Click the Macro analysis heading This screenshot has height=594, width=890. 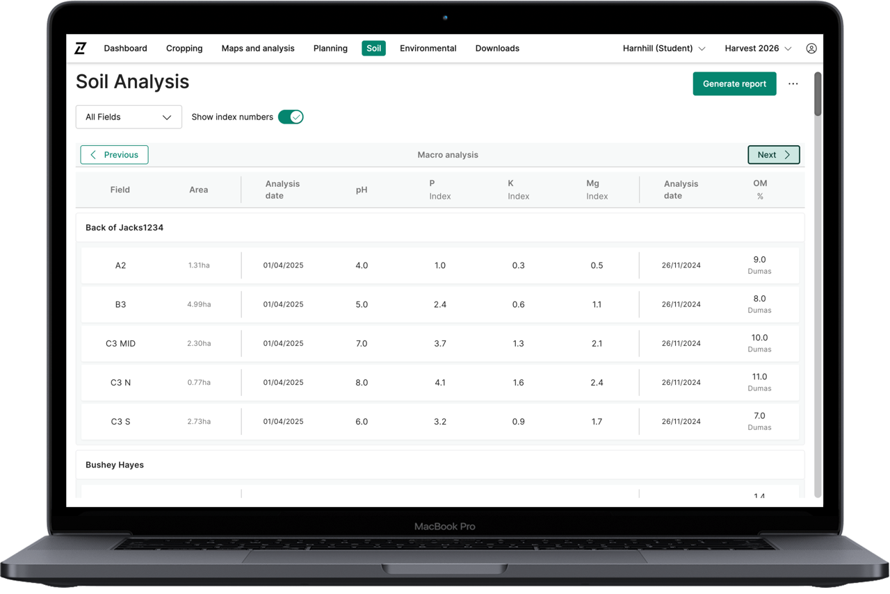coord(448,155)
